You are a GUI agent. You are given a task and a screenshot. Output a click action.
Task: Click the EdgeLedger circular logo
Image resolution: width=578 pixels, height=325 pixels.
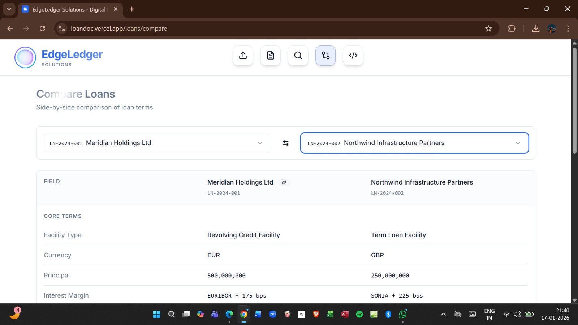point(25,57)
